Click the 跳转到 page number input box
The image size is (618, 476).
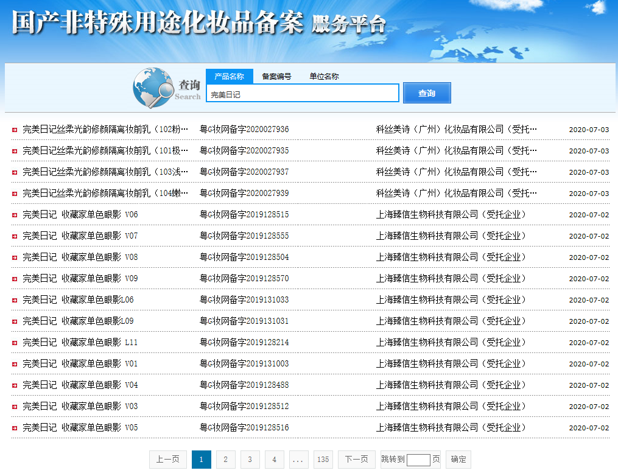pos(418,460)
